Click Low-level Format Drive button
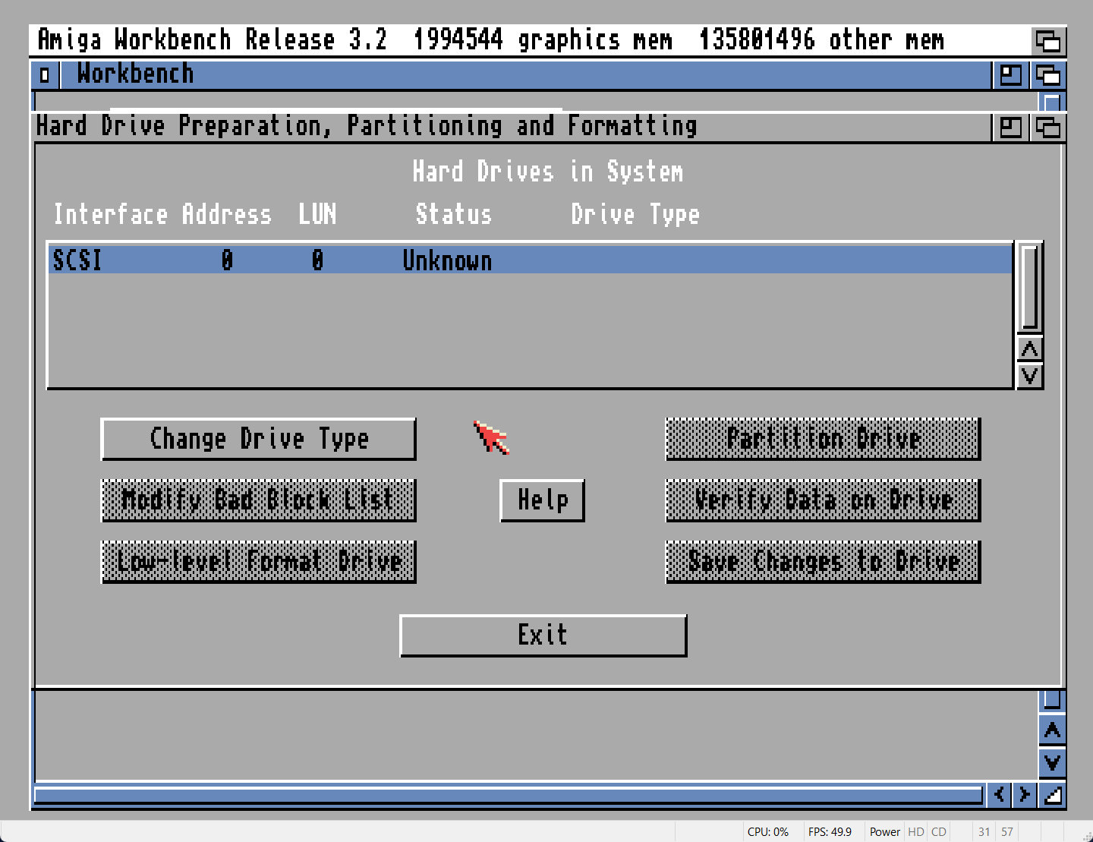Viewport: 1093px width, 842px height. click(x=258, y=562)
